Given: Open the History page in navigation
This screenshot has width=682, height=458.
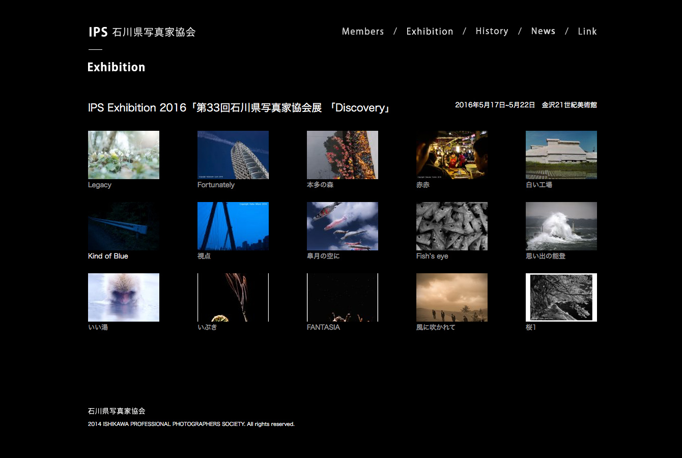Looking at the screenshot, I should pyautogui.click(x=492, y=32).
